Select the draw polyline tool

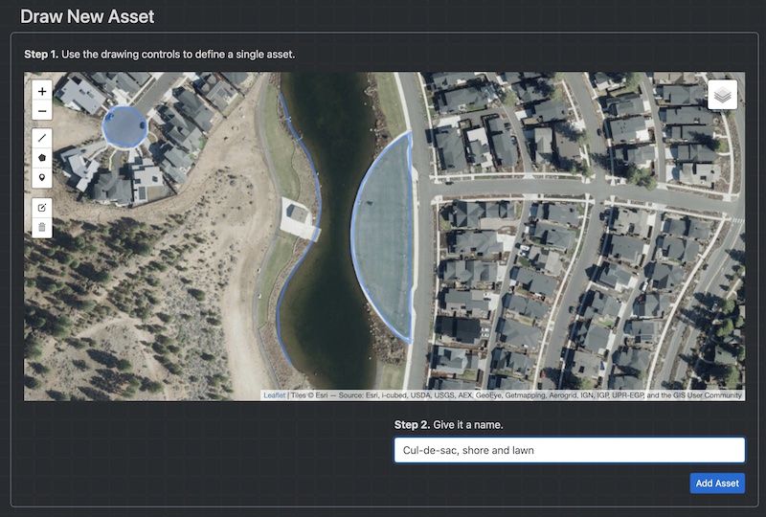tap(42, 139)
